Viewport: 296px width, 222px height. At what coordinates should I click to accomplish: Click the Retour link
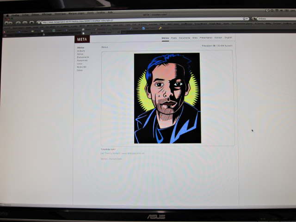[x=105, y=47]
